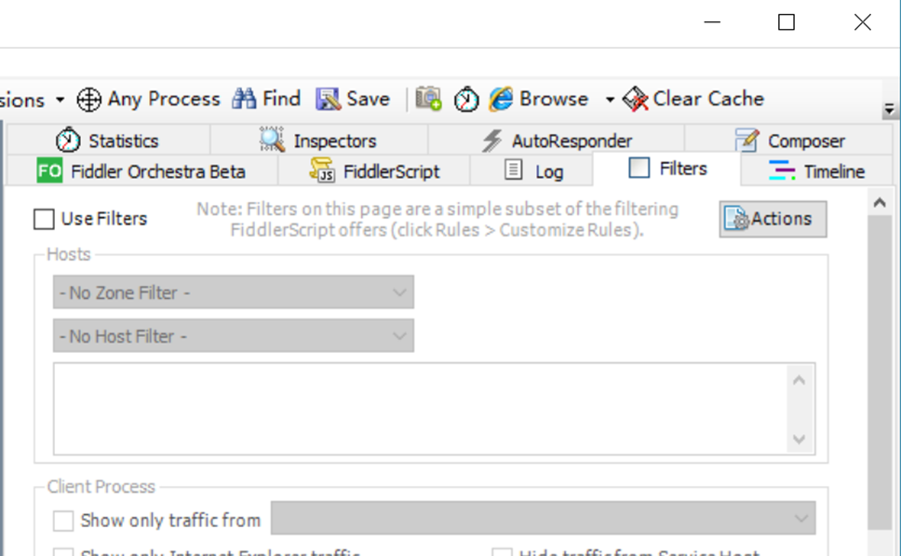Open the Browse dropdown arrow
The width and height of the screenshot is (901, 556).
tap(610, 100)
